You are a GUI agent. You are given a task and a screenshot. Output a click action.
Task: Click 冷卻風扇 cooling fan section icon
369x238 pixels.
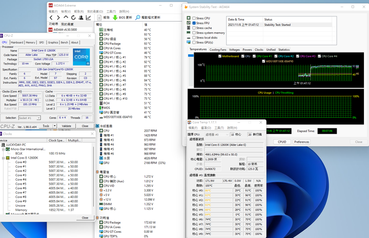[97, 126]
